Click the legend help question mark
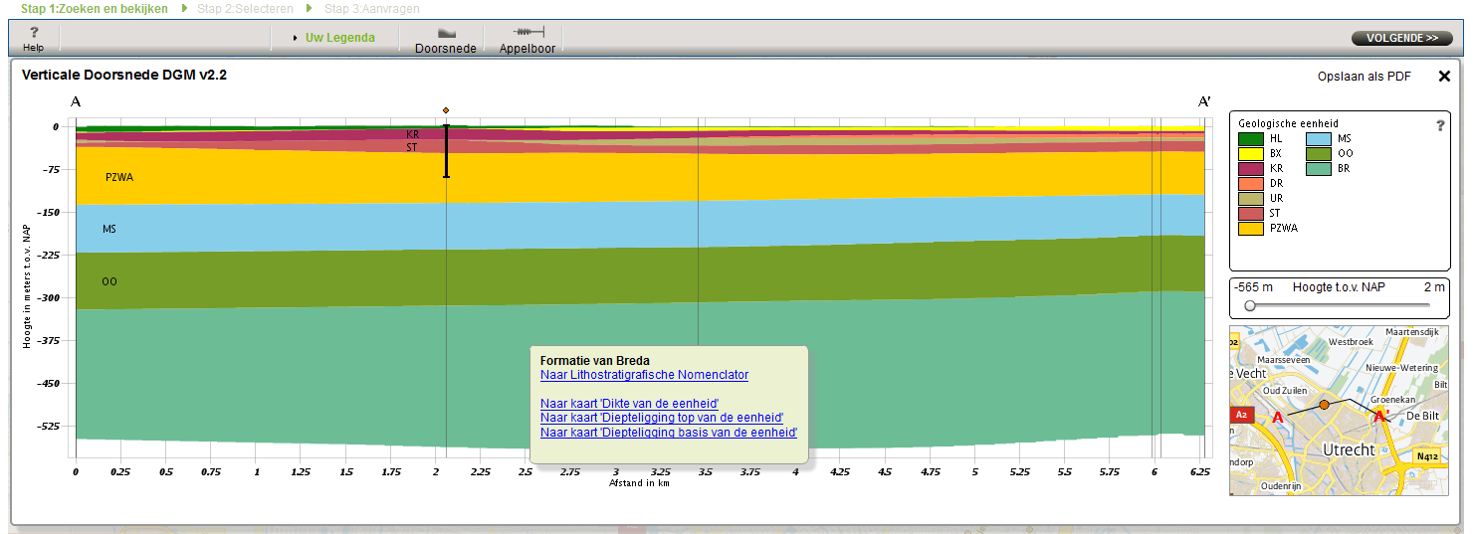This screenshot has height=534, width=1473. pyautogui.click(x=1439, y=125)
